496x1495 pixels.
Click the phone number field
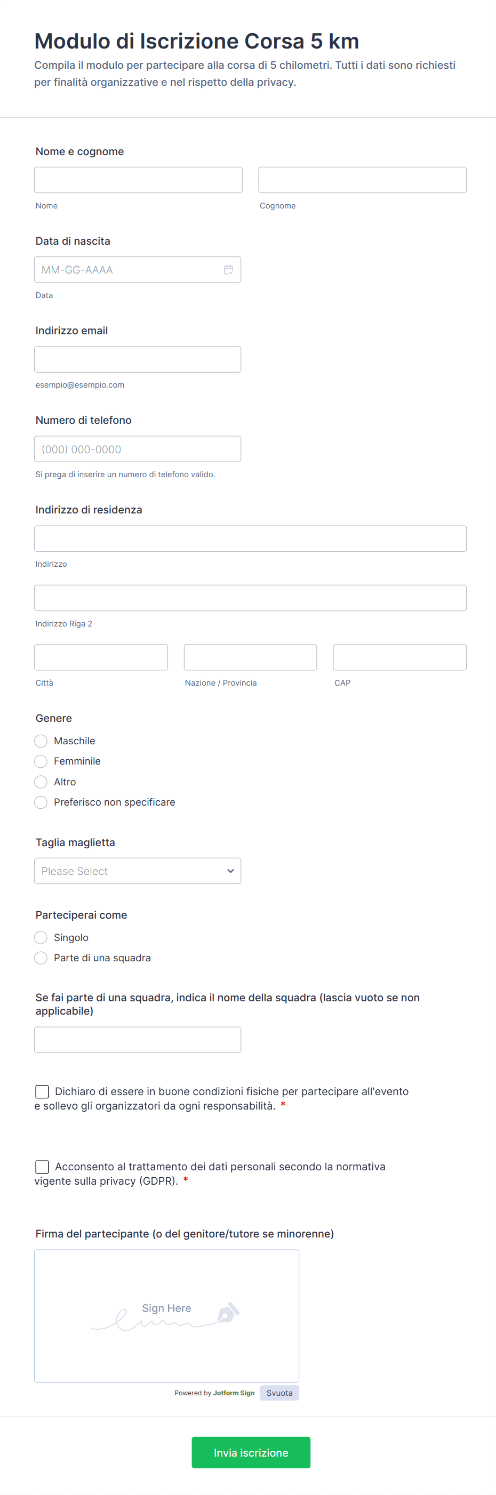click(138, 449)
